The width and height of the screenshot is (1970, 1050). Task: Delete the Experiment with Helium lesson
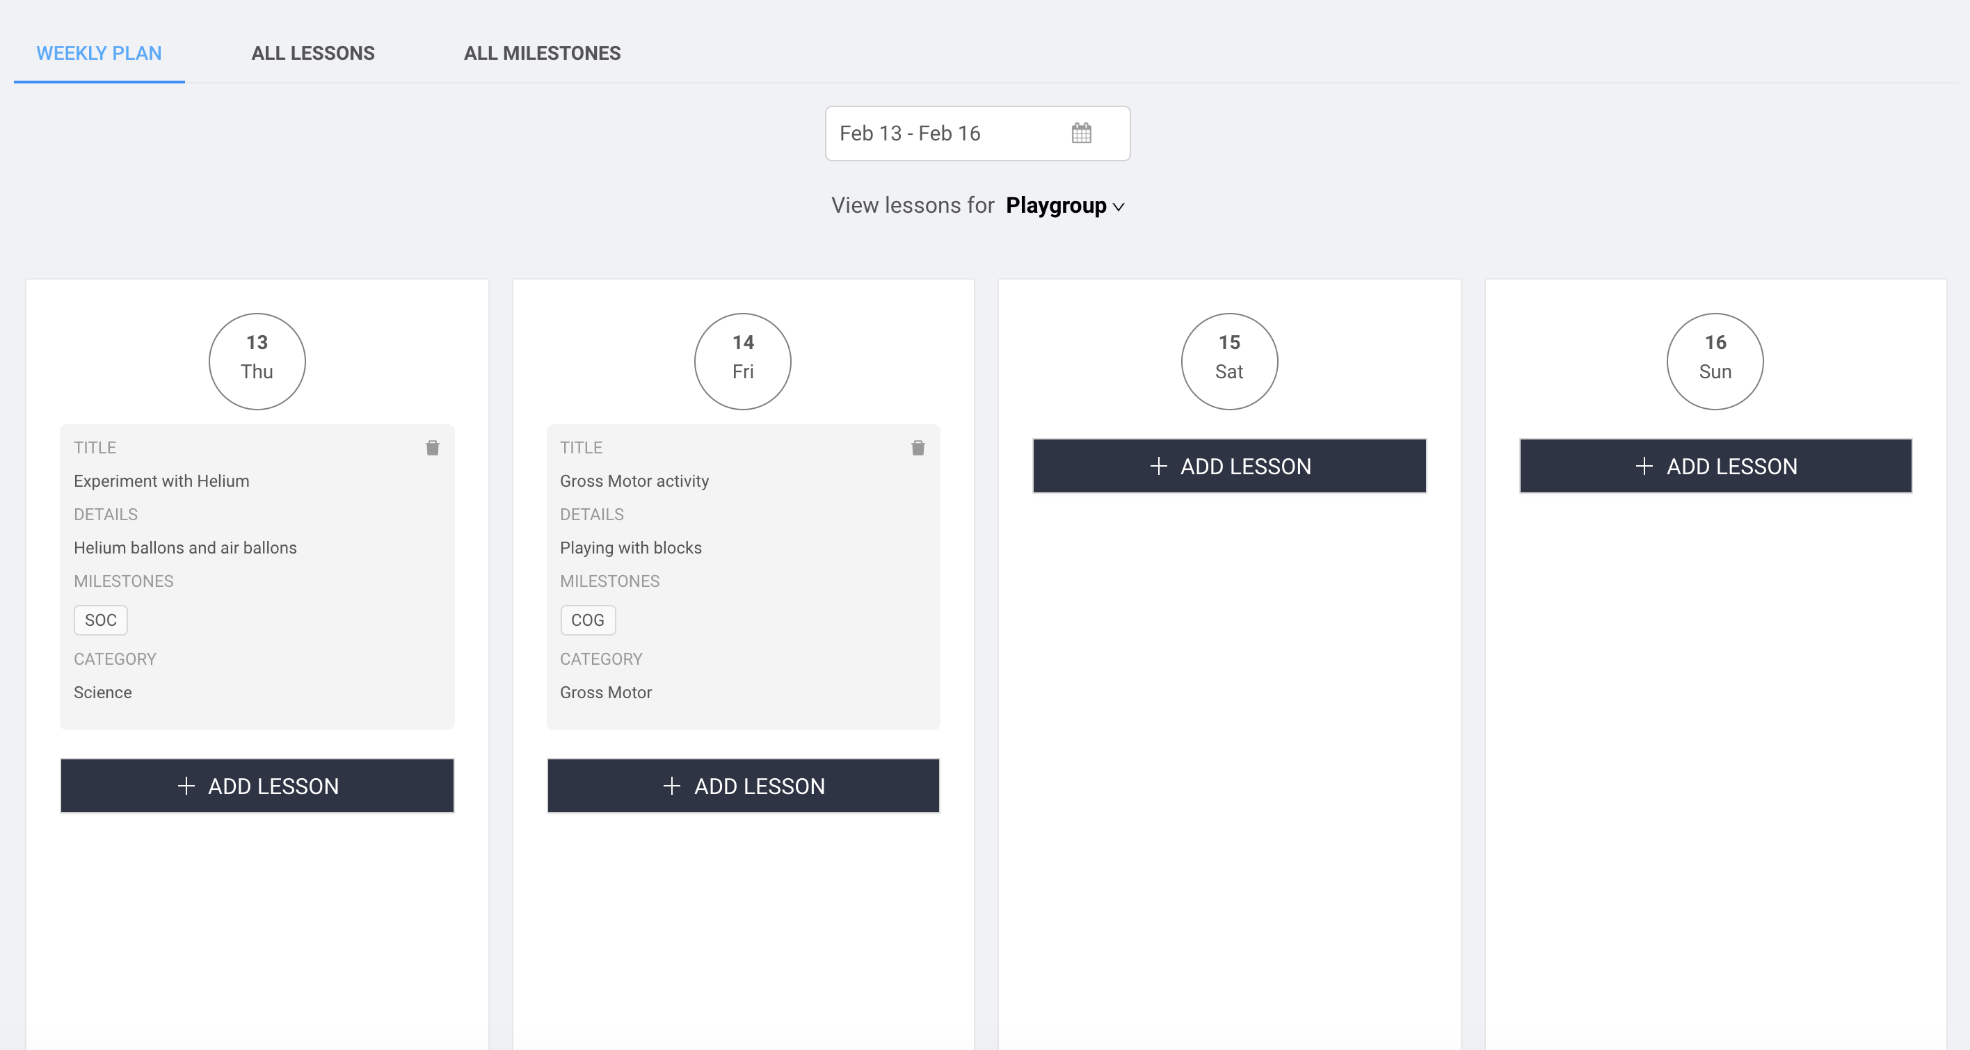[x=432, y=448]
